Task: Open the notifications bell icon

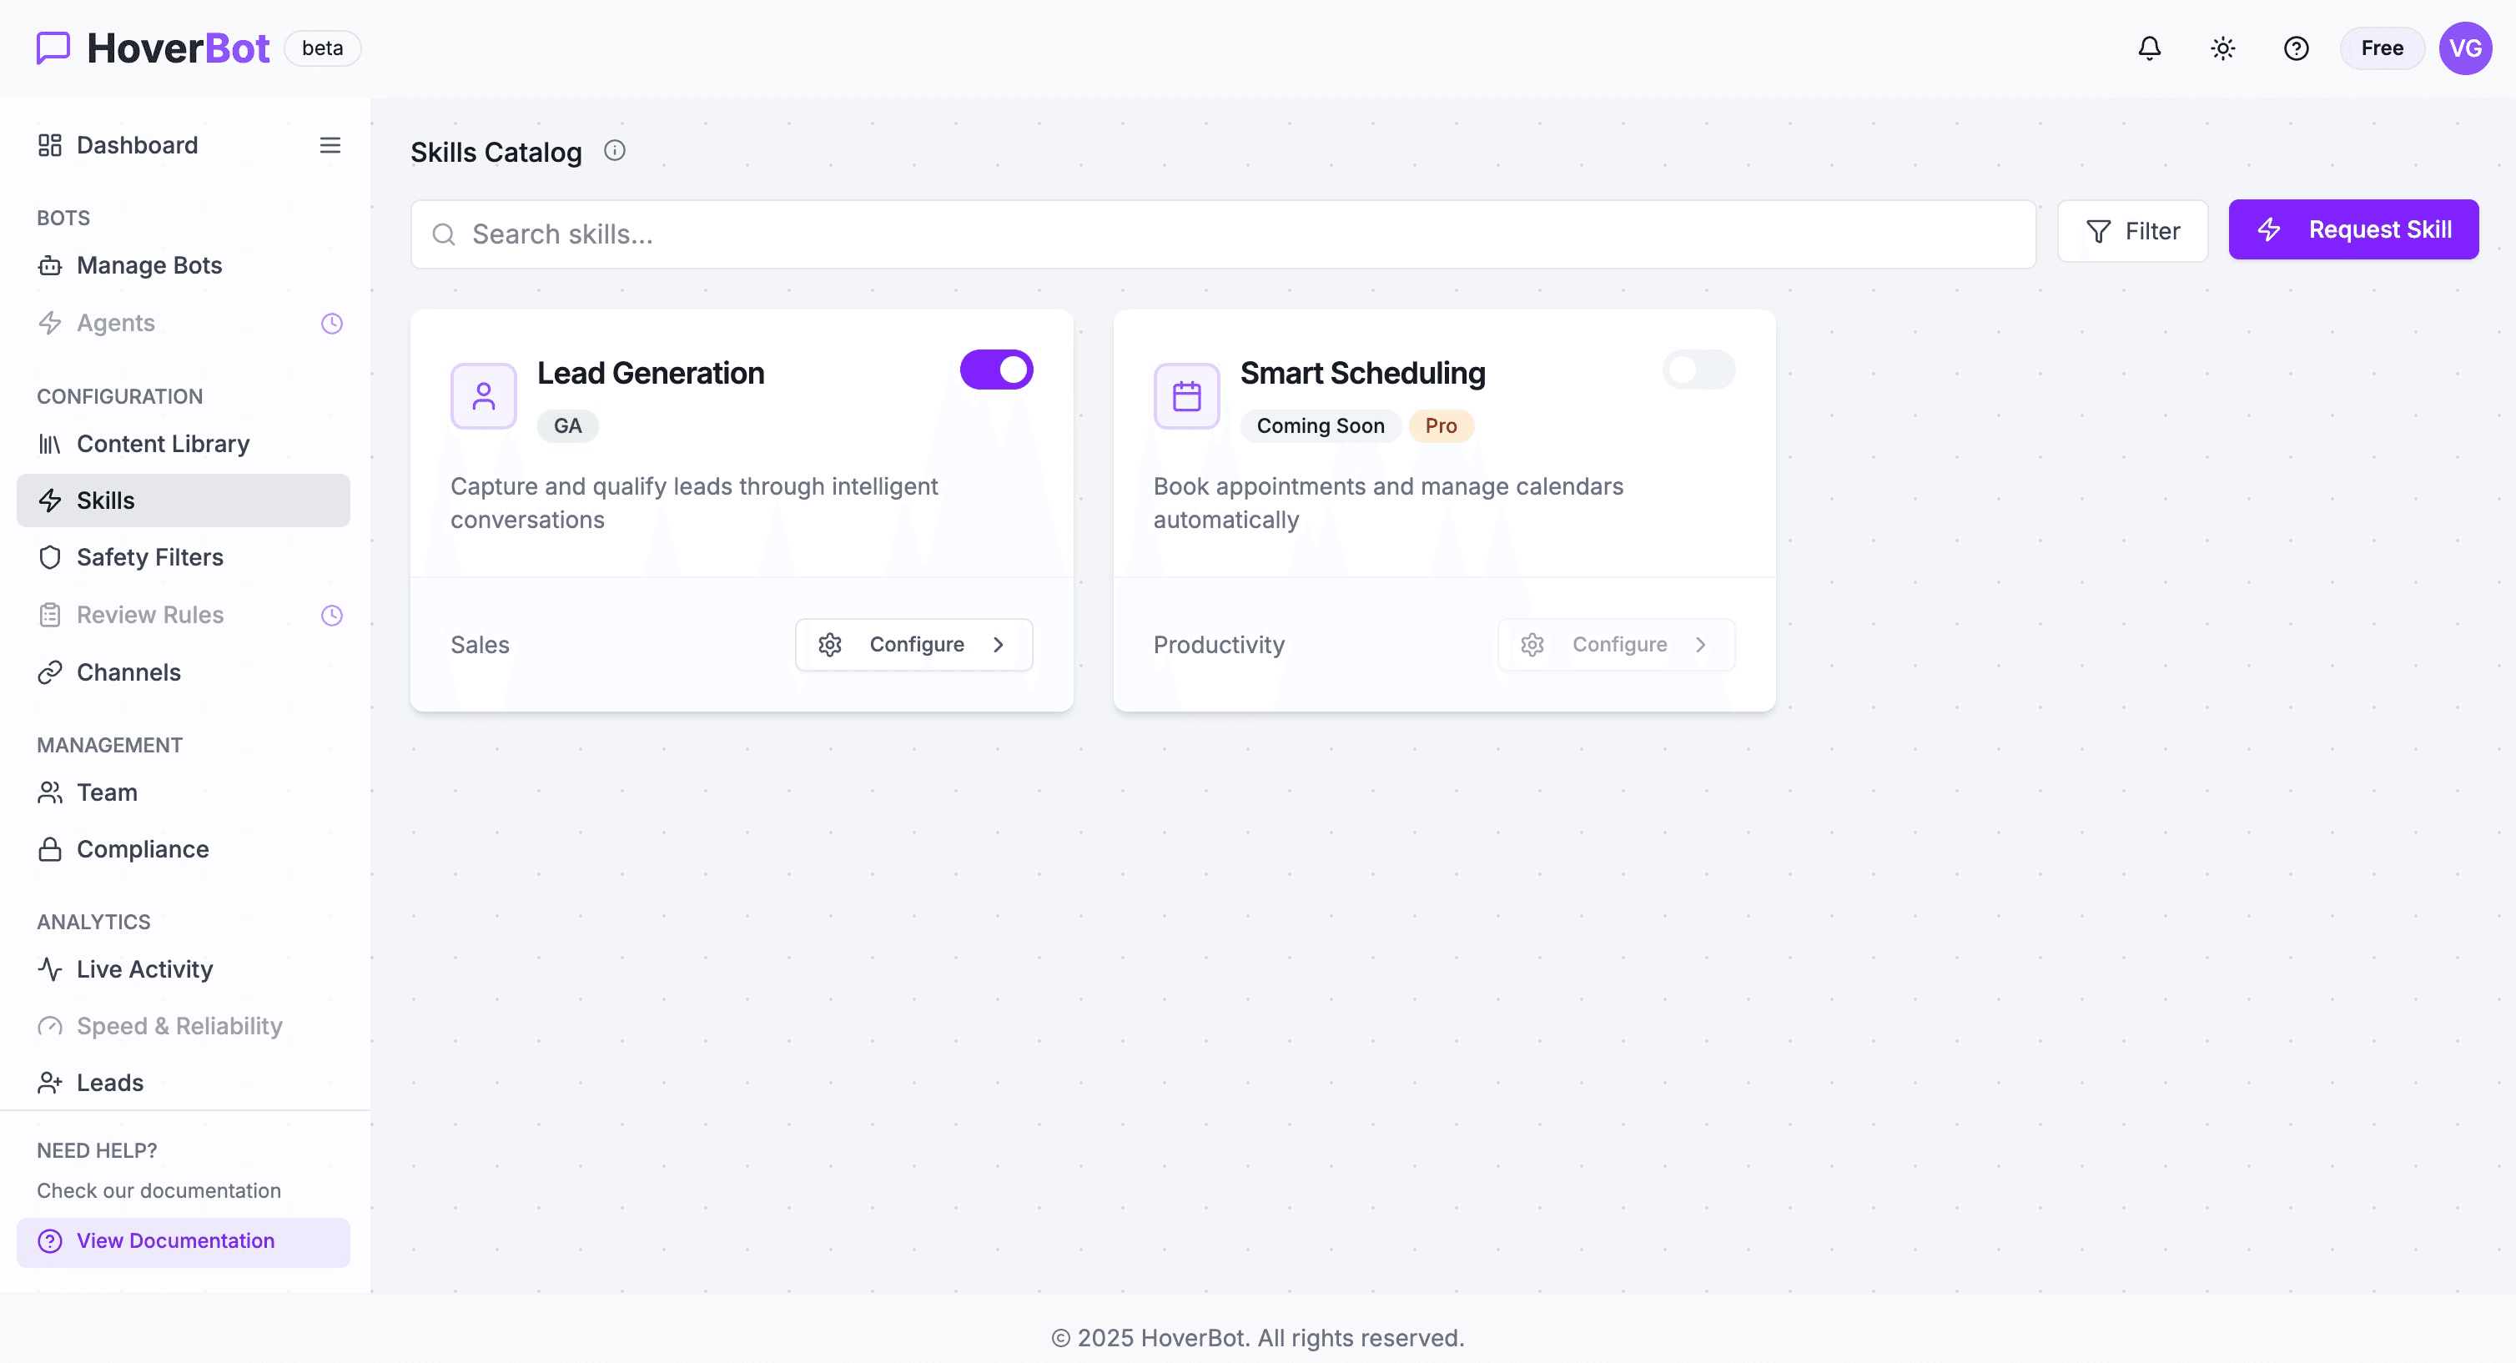Action: click(2149, 48)
